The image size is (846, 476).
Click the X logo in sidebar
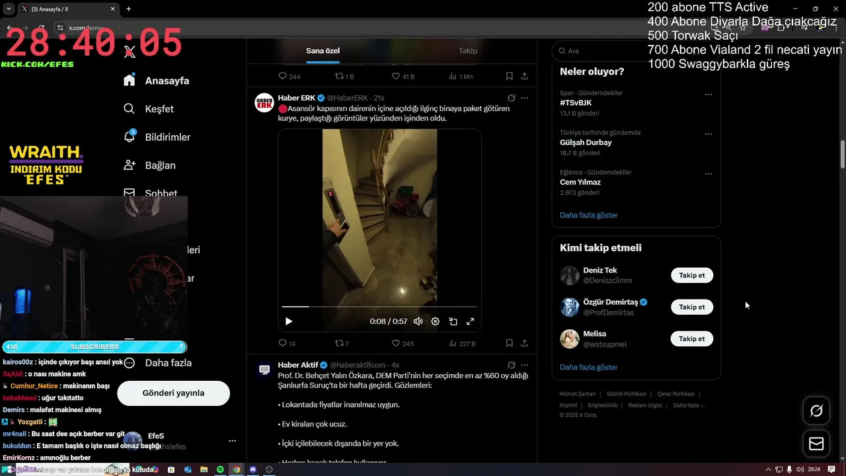[130, 52]
